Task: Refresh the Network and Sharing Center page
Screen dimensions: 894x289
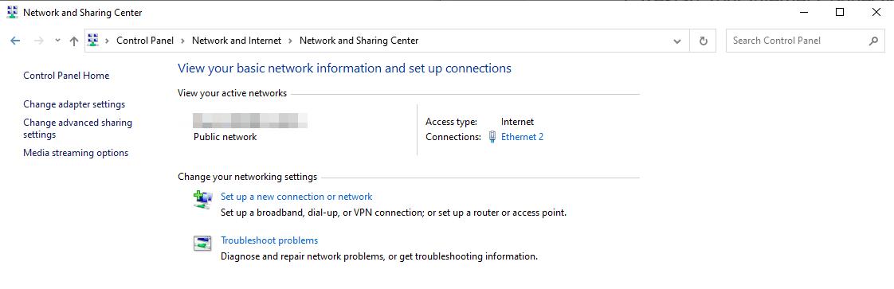Action: click(703, 41)
